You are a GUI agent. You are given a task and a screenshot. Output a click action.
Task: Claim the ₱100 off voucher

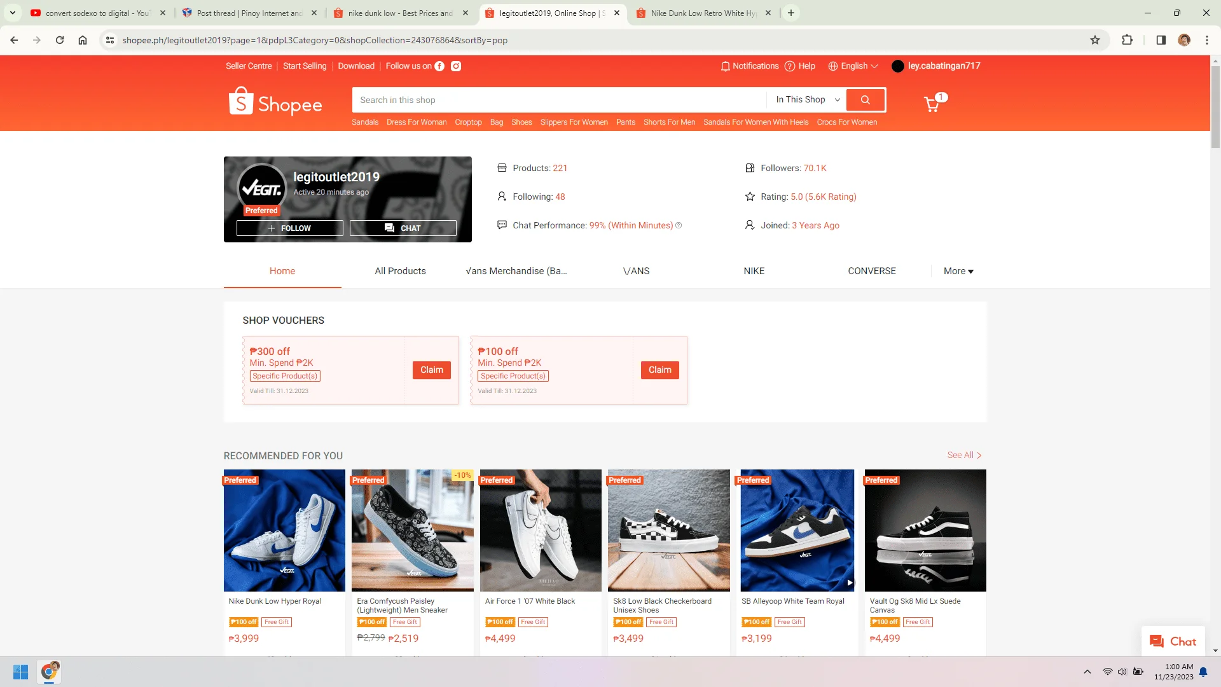click(660, 370)
